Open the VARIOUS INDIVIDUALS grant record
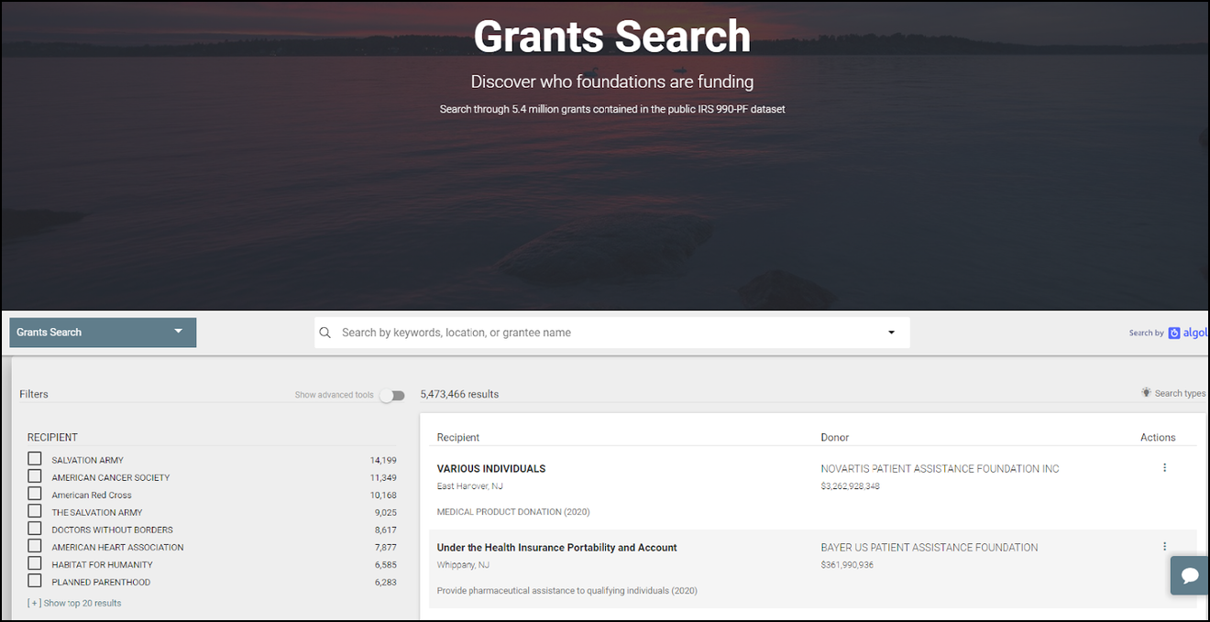The height and width of the screenshot is (622, 1210). pos(491,469)
